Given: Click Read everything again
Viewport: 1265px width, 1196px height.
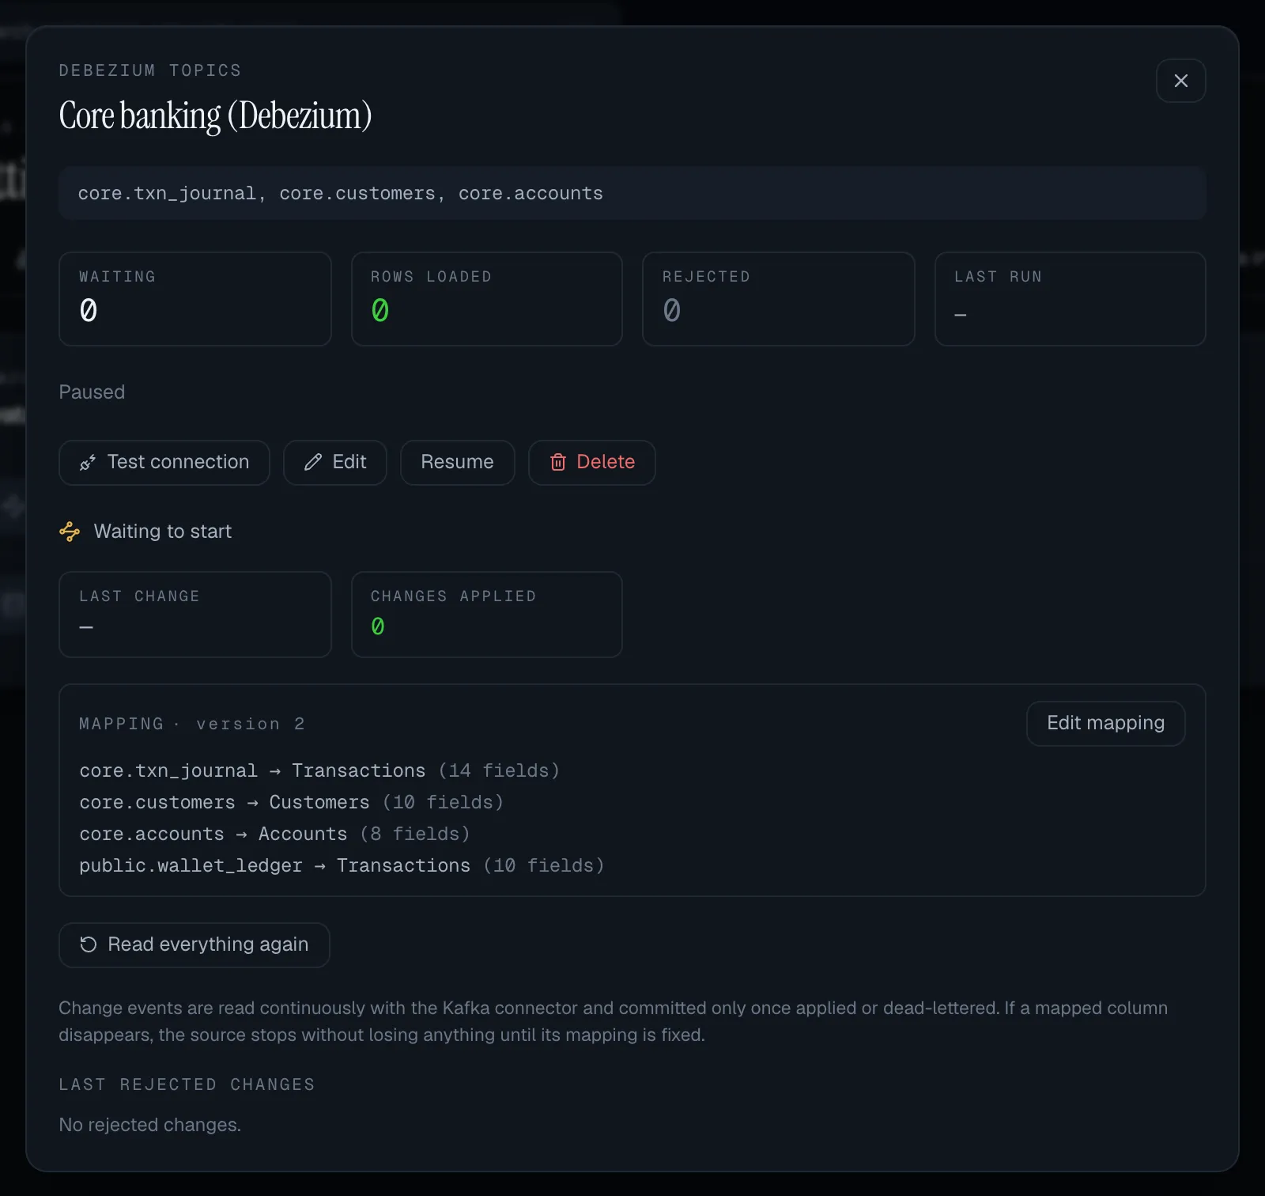Looking at the screenshot, I should pos(194,944).
